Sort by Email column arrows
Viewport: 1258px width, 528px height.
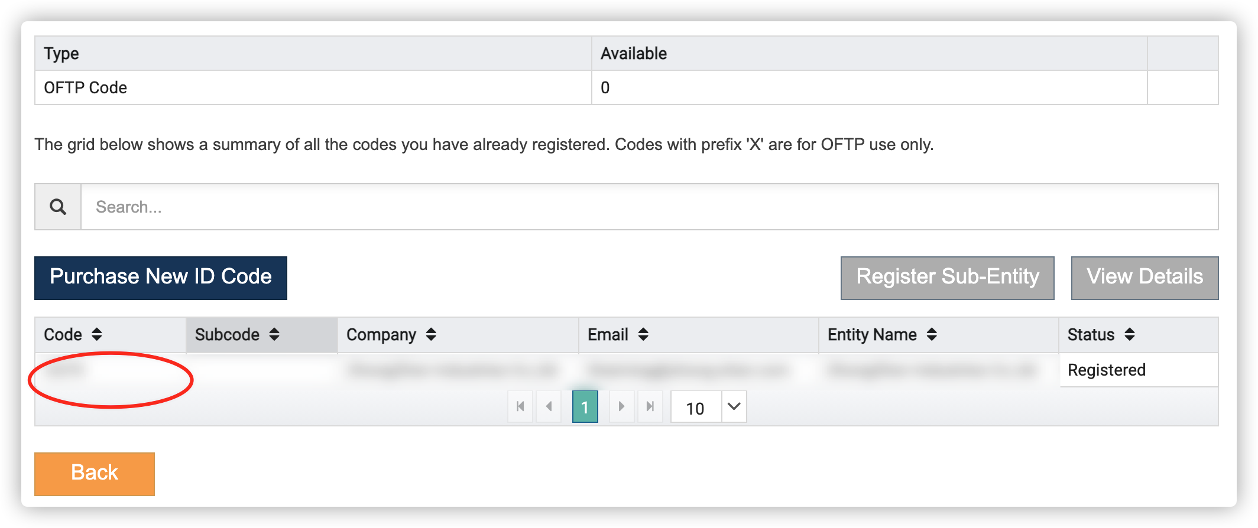tap(643, 334)
